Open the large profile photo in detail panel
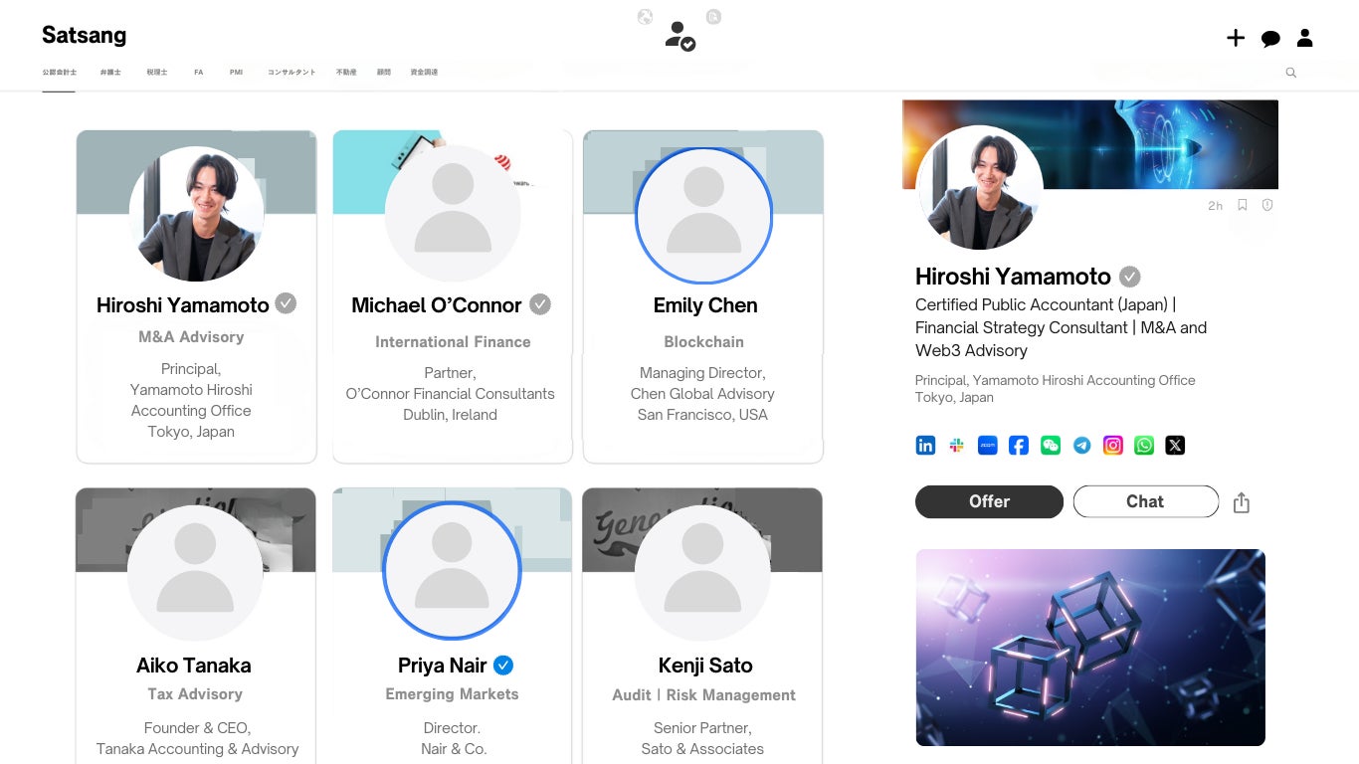Screen dimensions: 1359x764 (980, 189)
